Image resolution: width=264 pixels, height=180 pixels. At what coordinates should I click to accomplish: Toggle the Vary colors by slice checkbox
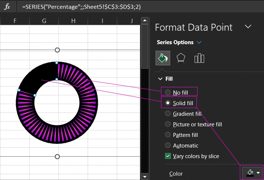click(x=168, y=156)
